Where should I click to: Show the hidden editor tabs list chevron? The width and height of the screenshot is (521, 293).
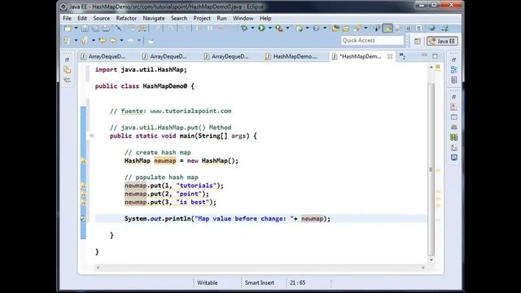[402, 56]
